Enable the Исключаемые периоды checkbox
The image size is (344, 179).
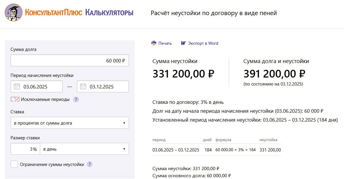(13, 99)
